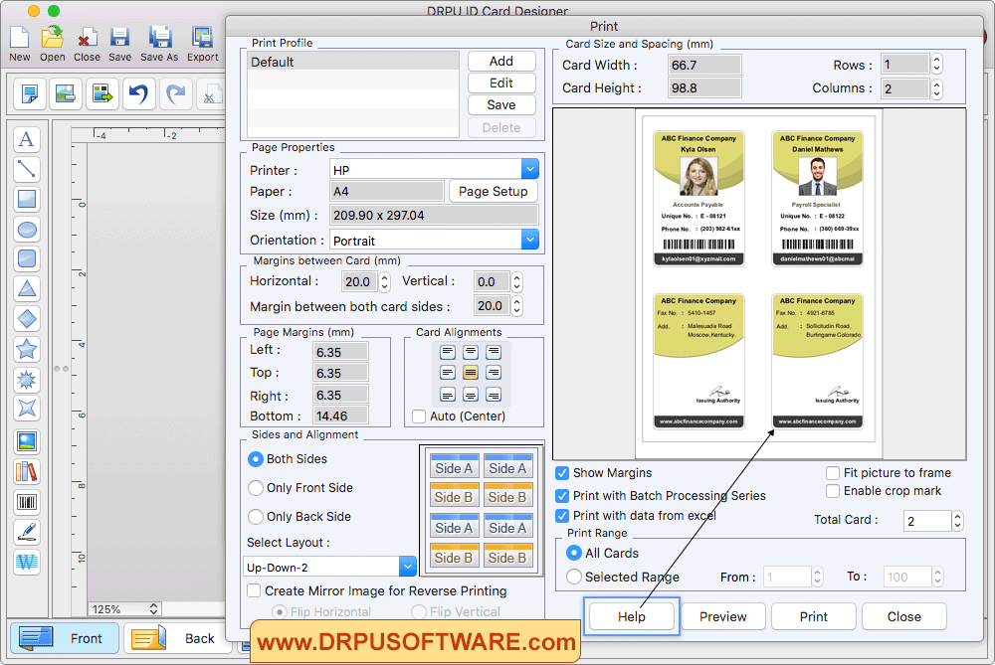This screenshot has height=665, width=995.
Task: Select the Ellipse shape tool
Action: (27, 229)
